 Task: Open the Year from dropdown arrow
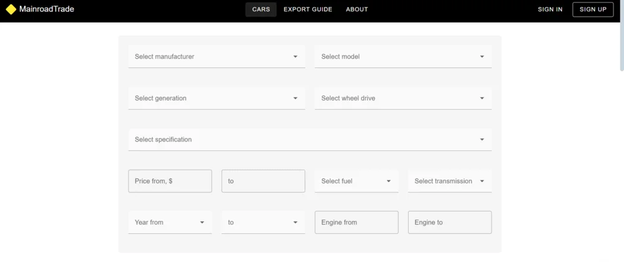(x=202, y=223)
